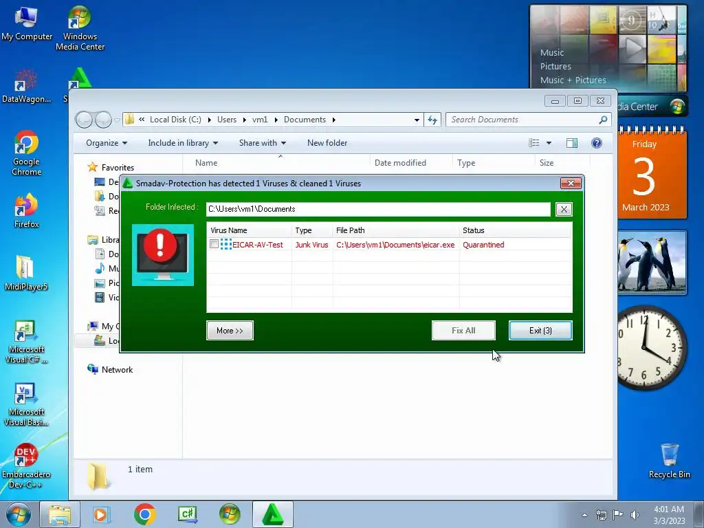The width and height of the screenshot is (704, 528).
Task: Click the Folder Infected path field
Action: tap(379, 209)
